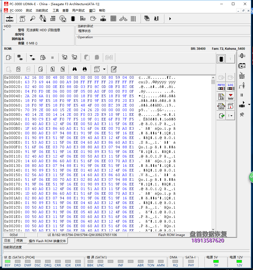Click the vertical scrollbar up arrow
253x270 pixels.
[213, 78]
